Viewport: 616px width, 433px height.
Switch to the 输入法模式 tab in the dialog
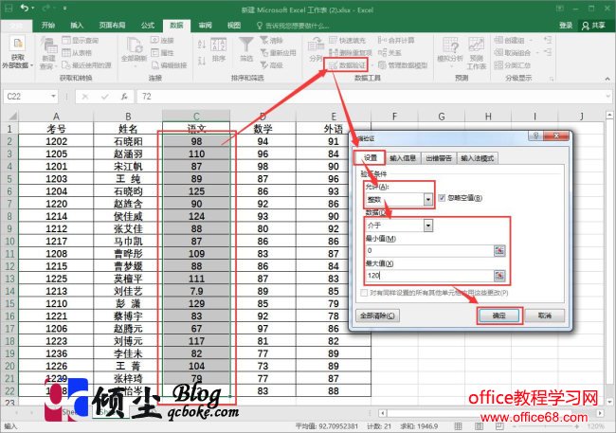click(x=477, y=158)
